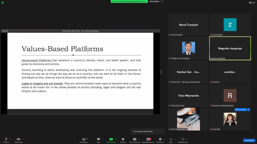Image resolution: width=257 pixels, height=144 pixels.
Task: Click the green 'You are viewing' screen-share banner
Action: [129, 2]
